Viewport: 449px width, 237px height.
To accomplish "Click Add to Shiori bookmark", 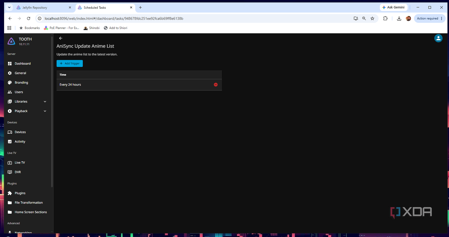I will click(115, 28).
